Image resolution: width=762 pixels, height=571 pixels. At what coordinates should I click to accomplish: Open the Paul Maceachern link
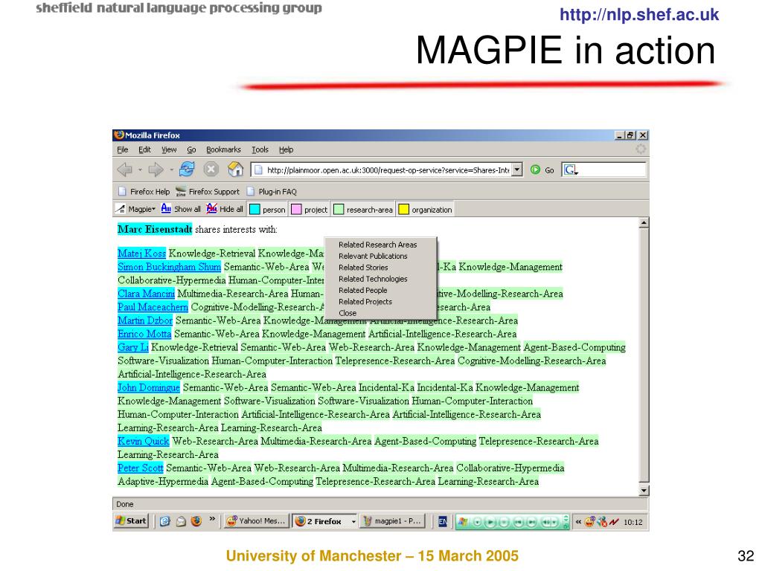pos(153,307)
